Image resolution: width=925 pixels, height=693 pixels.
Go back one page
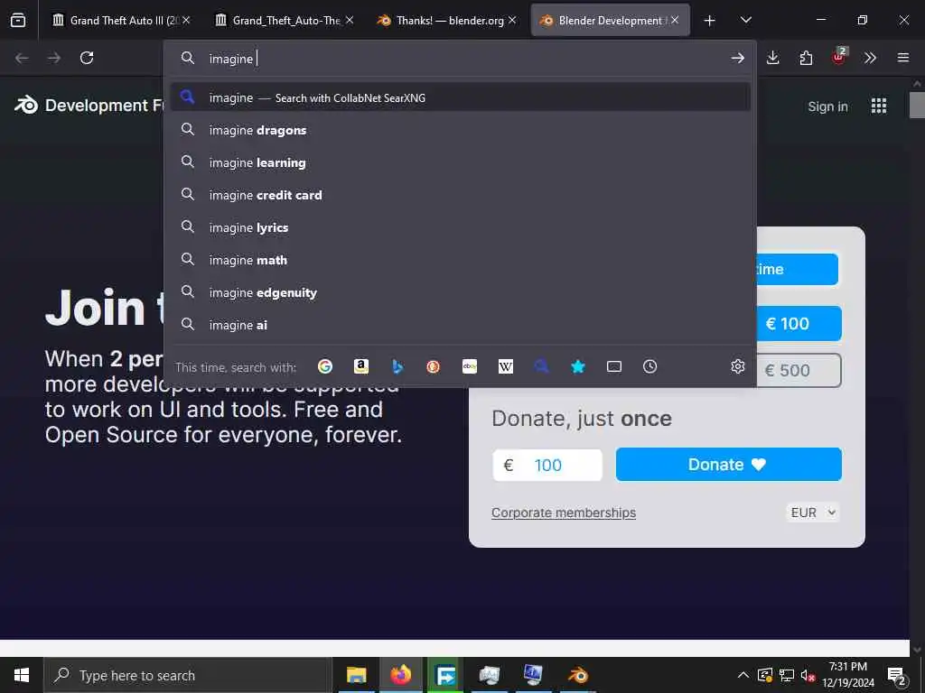pos(22,58)
